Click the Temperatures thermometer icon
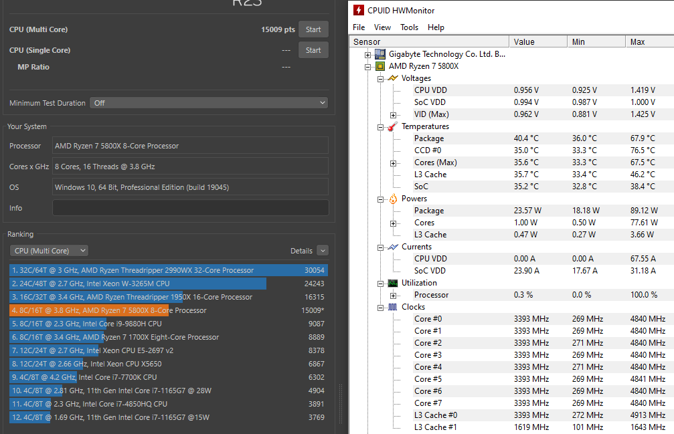 (393, 126)
